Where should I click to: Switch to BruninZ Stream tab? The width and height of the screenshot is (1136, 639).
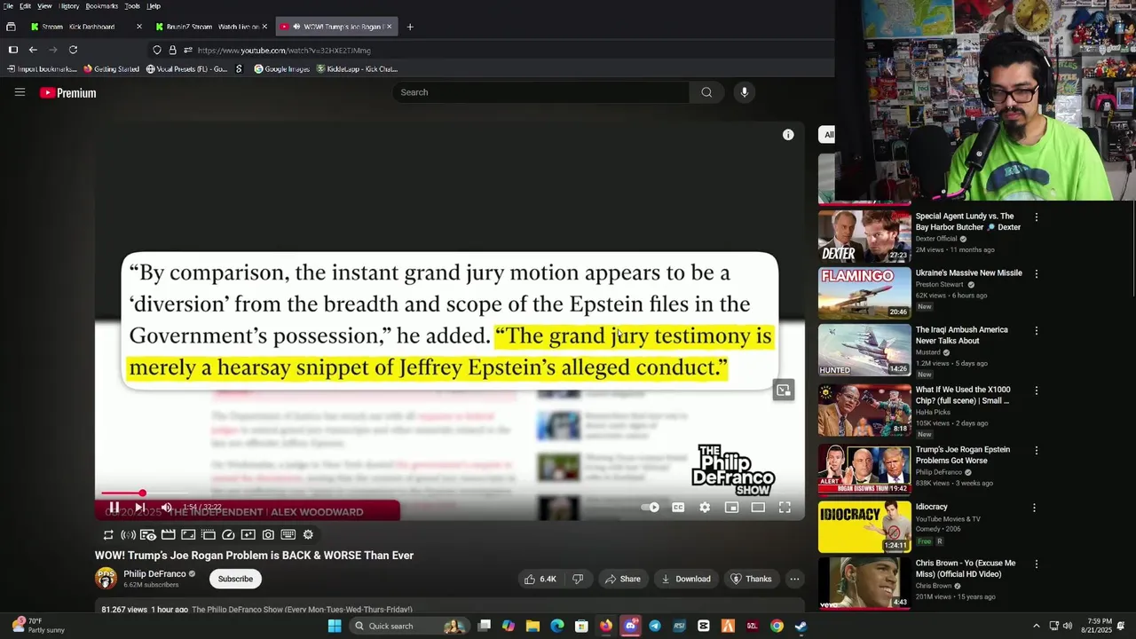(209, 27)
